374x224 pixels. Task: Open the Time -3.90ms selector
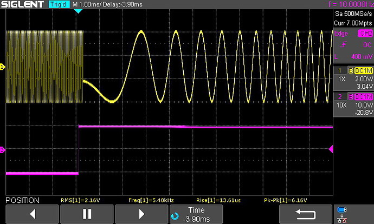[x=196, y=214]
